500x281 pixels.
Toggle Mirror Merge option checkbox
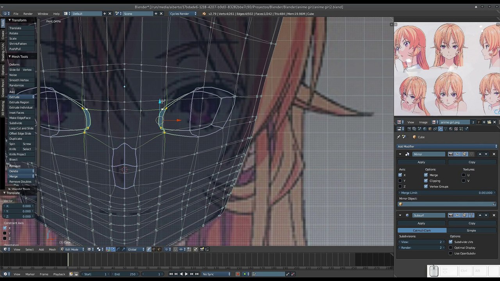tap(426, 175)
